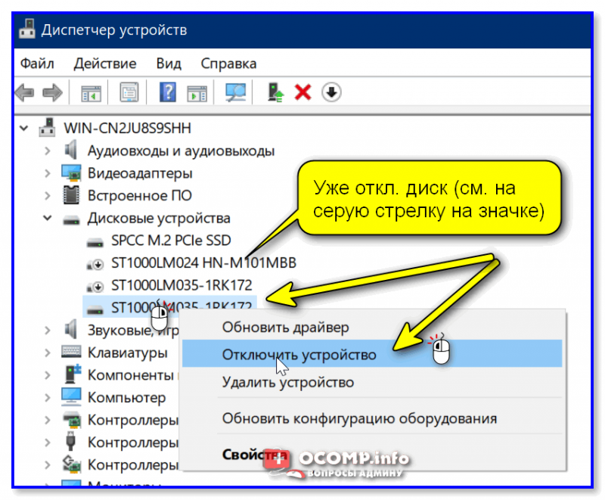The height and width of the screenshot is (500, 605).
Task: Expand the Видеоадаптеры category
Action: click(x=48, y=173)
